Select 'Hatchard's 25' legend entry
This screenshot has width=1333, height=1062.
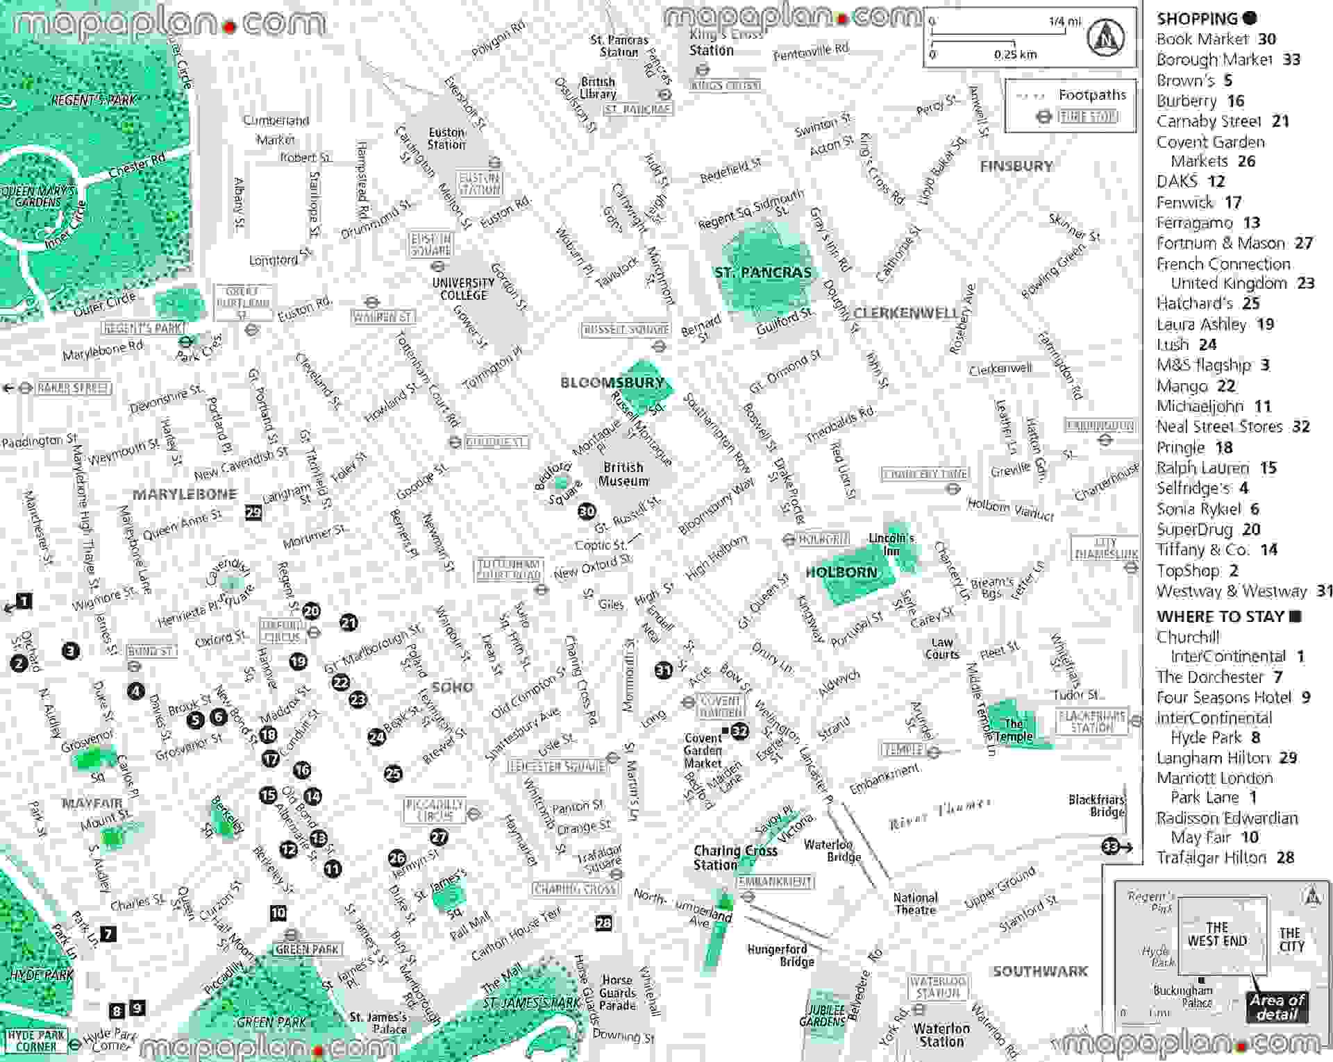[x=1208, y=303]
